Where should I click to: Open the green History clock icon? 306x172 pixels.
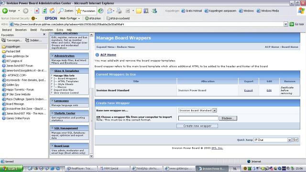coord(101,11)
